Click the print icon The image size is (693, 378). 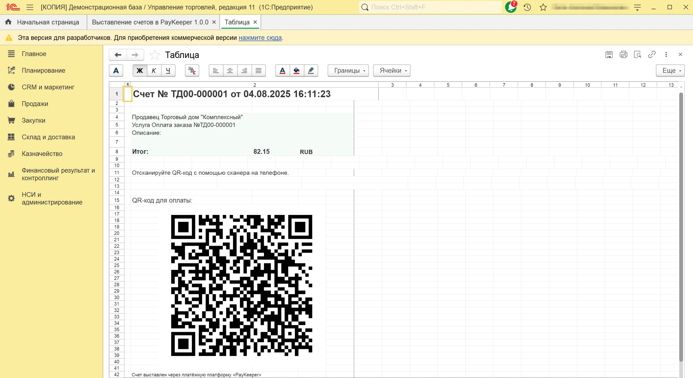pyautogui.click(x=623, y=55)
